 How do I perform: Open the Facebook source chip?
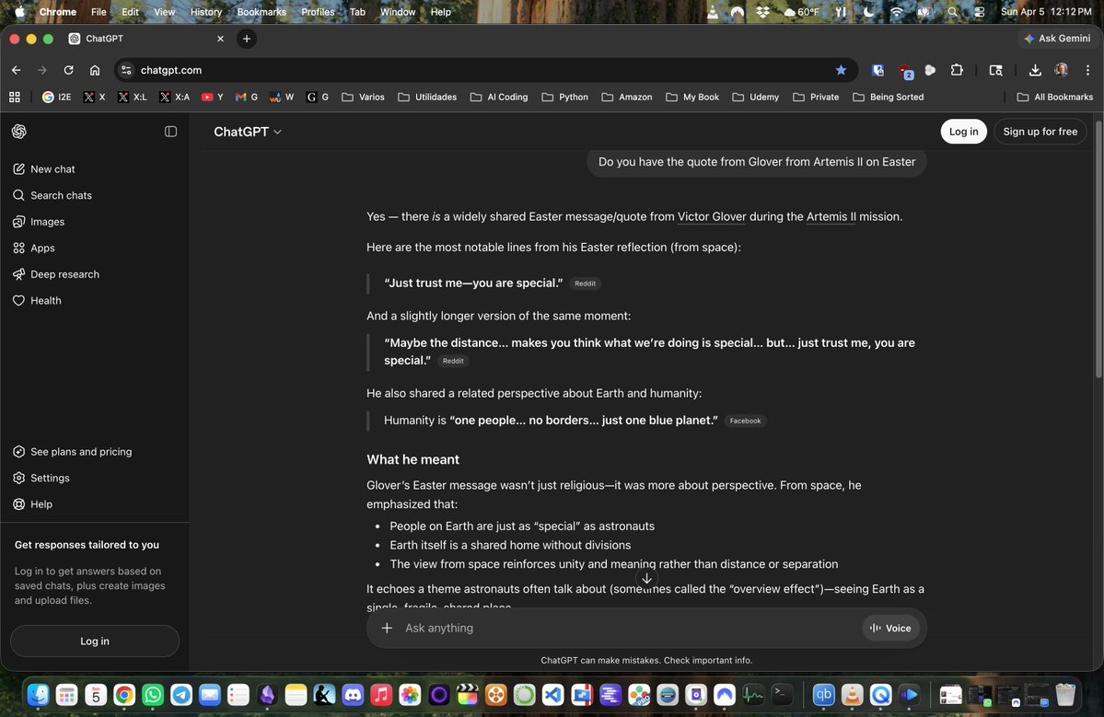(x=745, y=421)
